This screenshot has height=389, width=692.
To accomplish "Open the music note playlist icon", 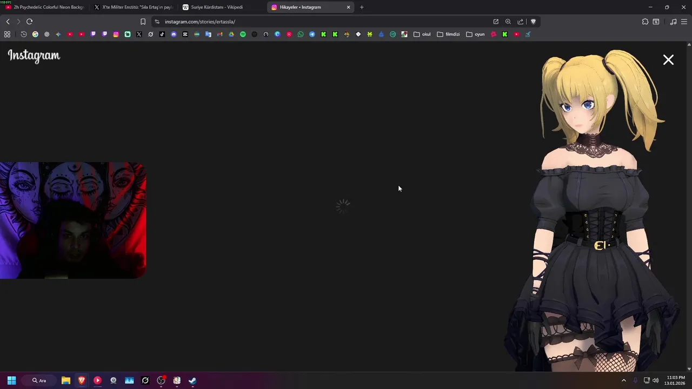I will point(673,22).
